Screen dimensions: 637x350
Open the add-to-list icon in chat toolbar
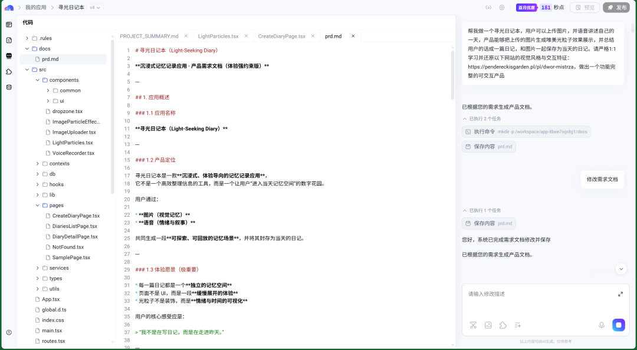(x=517, y=325)
